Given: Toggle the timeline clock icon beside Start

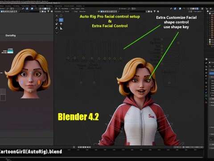Looking at the screenshot, I should click(x=183, y=147).
